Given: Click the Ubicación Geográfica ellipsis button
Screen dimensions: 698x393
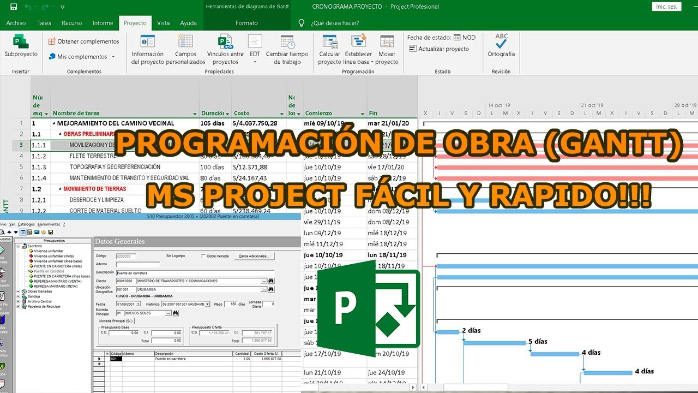Looking at the screenshot, I should click(x=264, y=289).
